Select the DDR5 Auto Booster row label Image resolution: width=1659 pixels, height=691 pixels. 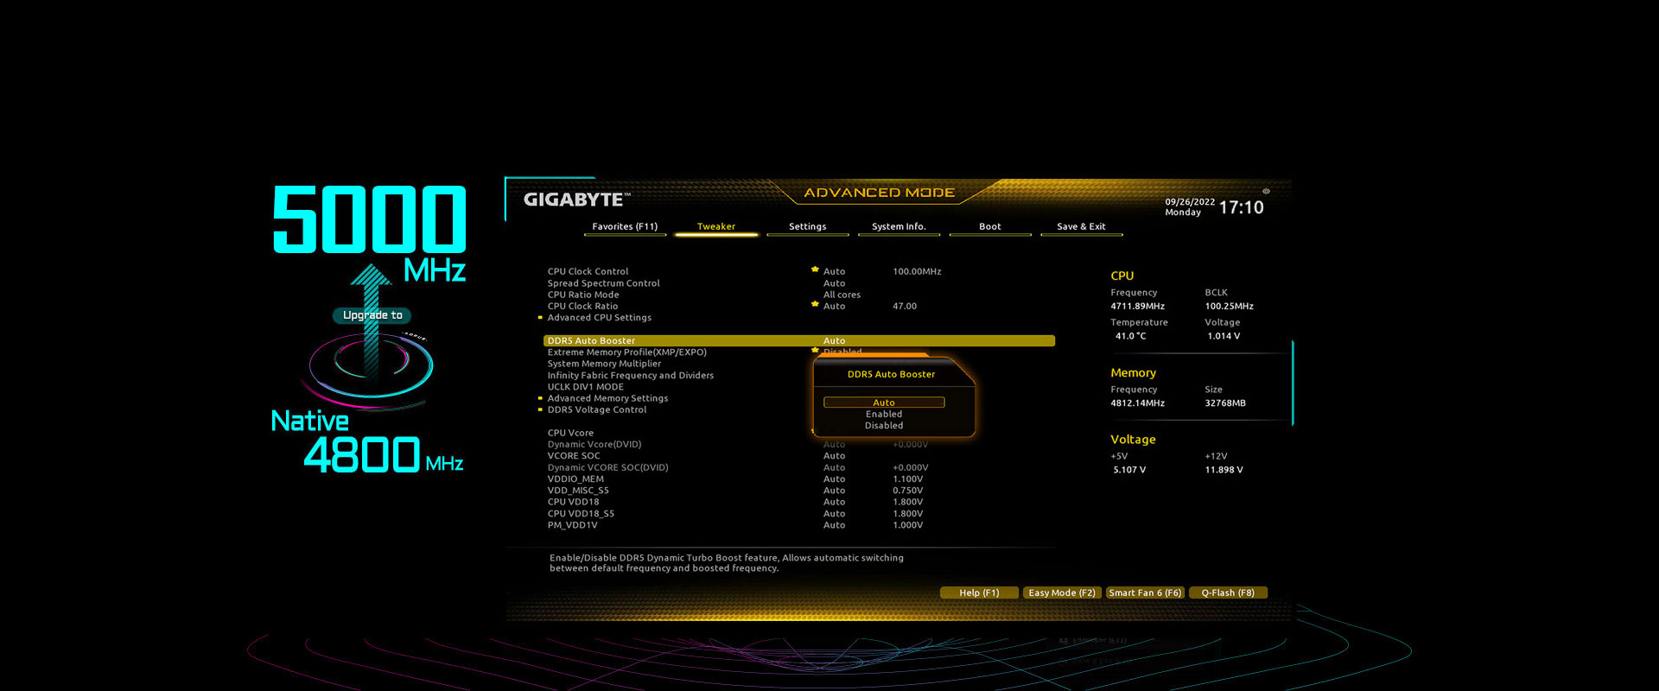click(591, 340)
